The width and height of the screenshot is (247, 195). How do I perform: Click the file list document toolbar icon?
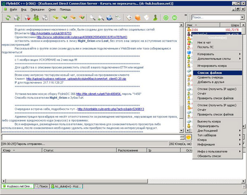point(118,18)
